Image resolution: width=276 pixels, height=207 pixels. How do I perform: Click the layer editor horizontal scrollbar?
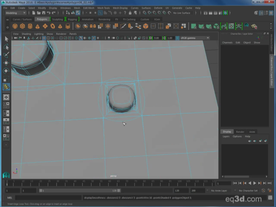click(x=245, y=176)
